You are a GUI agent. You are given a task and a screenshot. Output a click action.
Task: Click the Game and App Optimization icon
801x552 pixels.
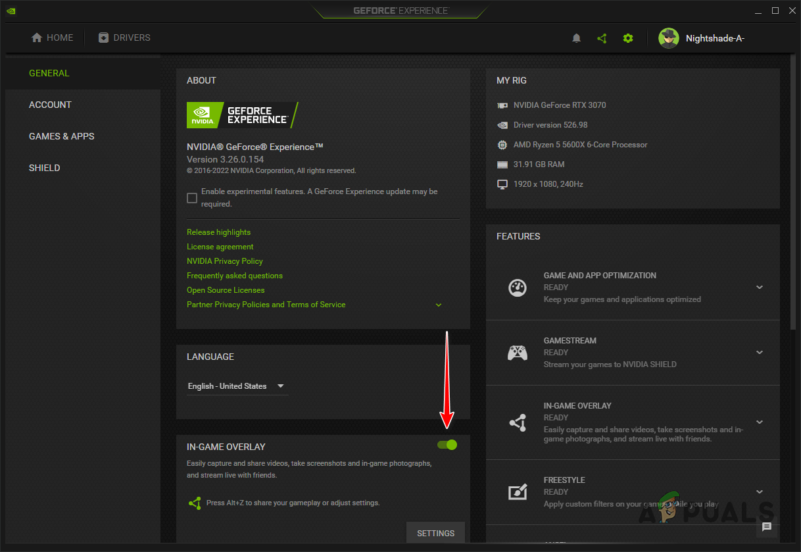518,288
